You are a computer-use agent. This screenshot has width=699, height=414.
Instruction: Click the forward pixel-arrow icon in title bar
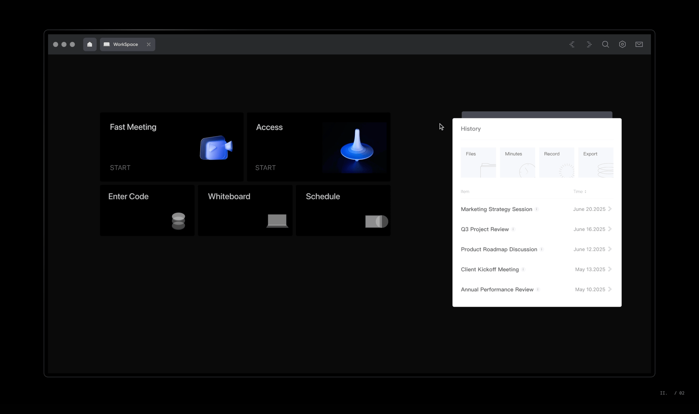point(589,44)
